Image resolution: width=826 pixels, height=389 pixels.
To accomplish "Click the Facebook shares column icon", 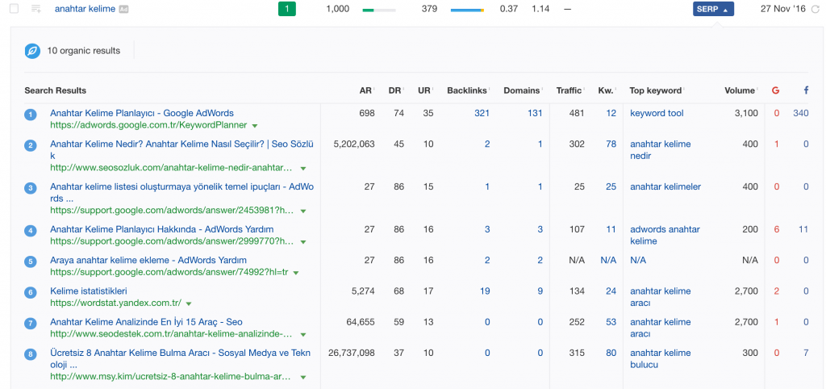I will [806, 90].
